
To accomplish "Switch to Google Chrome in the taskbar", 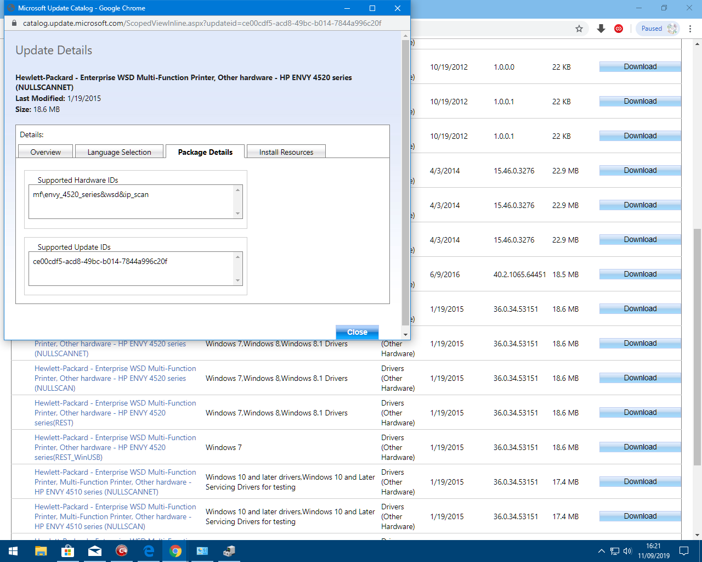I will point(175,551).
